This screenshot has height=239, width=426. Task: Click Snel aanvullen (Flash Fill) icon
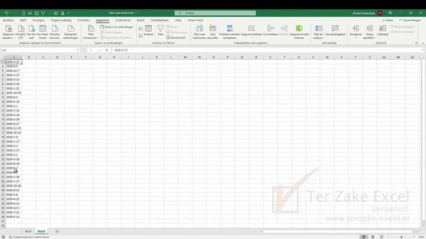tap(212, 32)
